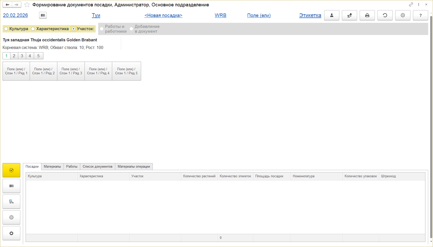The height and width of the screenshot is (247, 433).
Task: Click the Участок column header
Action: pos(155,176)
